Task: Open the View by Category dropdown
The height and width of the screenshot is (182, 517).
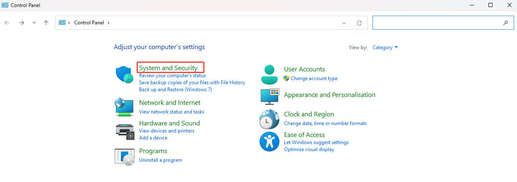Action: tap(385, 47)
